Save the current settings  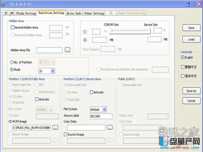pos(191,28)
